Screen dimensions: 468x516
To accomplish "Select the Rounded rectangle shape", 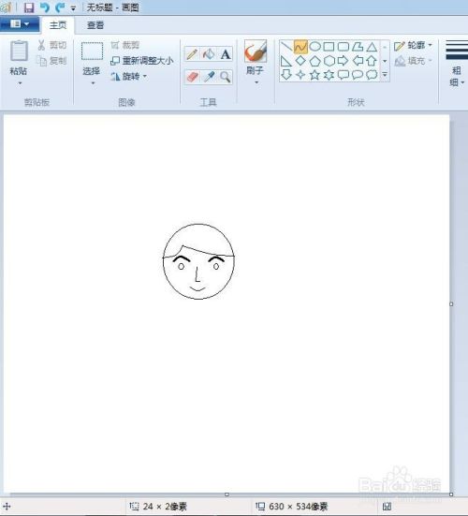I will [x=344, y=47].
